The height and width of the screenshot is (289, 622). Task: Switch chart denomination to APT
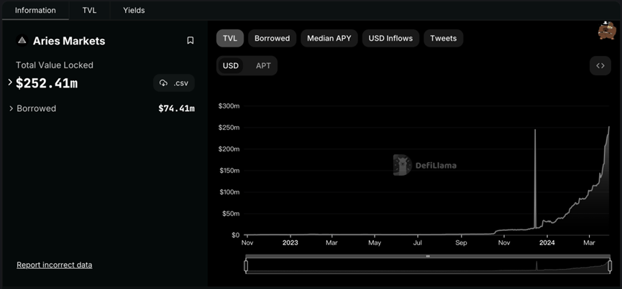263,66
